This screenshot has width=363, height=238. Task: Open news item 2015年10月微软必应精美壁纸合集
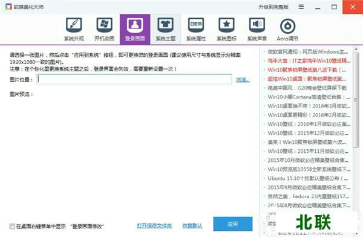pos(308,160)
